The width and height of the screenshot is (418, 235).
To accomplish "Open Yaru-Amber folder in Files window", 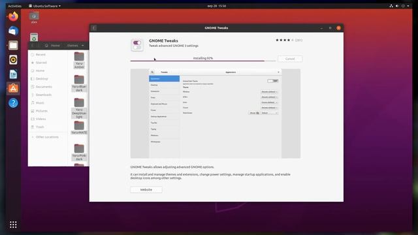I will click(x=79, y=60).
